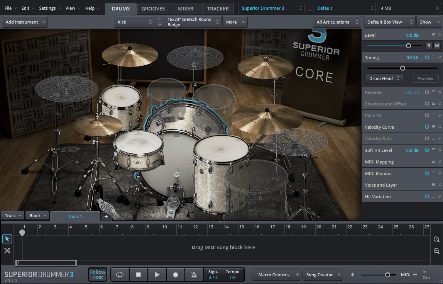Open the Add Instrument dropdown
The image size is (443, 284).
[25, 22]
